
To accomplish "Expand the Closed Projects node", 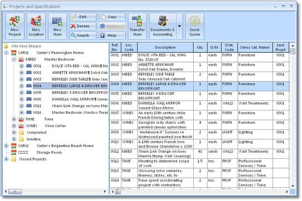I will pyautogui.click(x=6, y=159).
